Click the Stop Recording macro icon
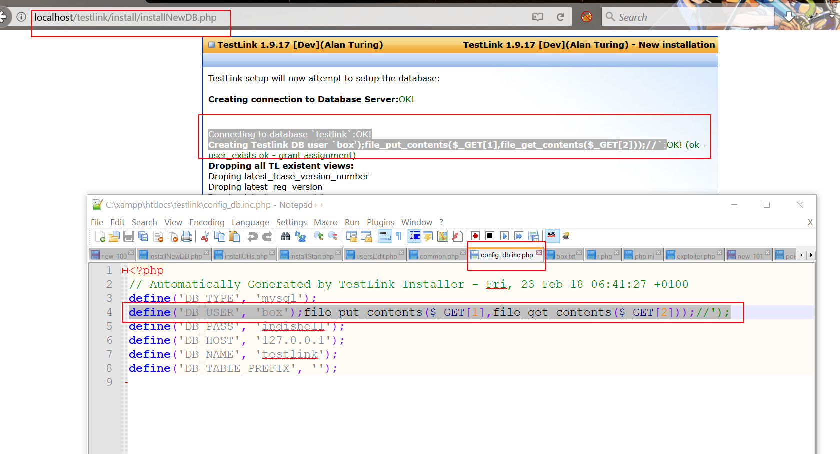This screenshot has height=454, width=840. [x=490, y=236]
